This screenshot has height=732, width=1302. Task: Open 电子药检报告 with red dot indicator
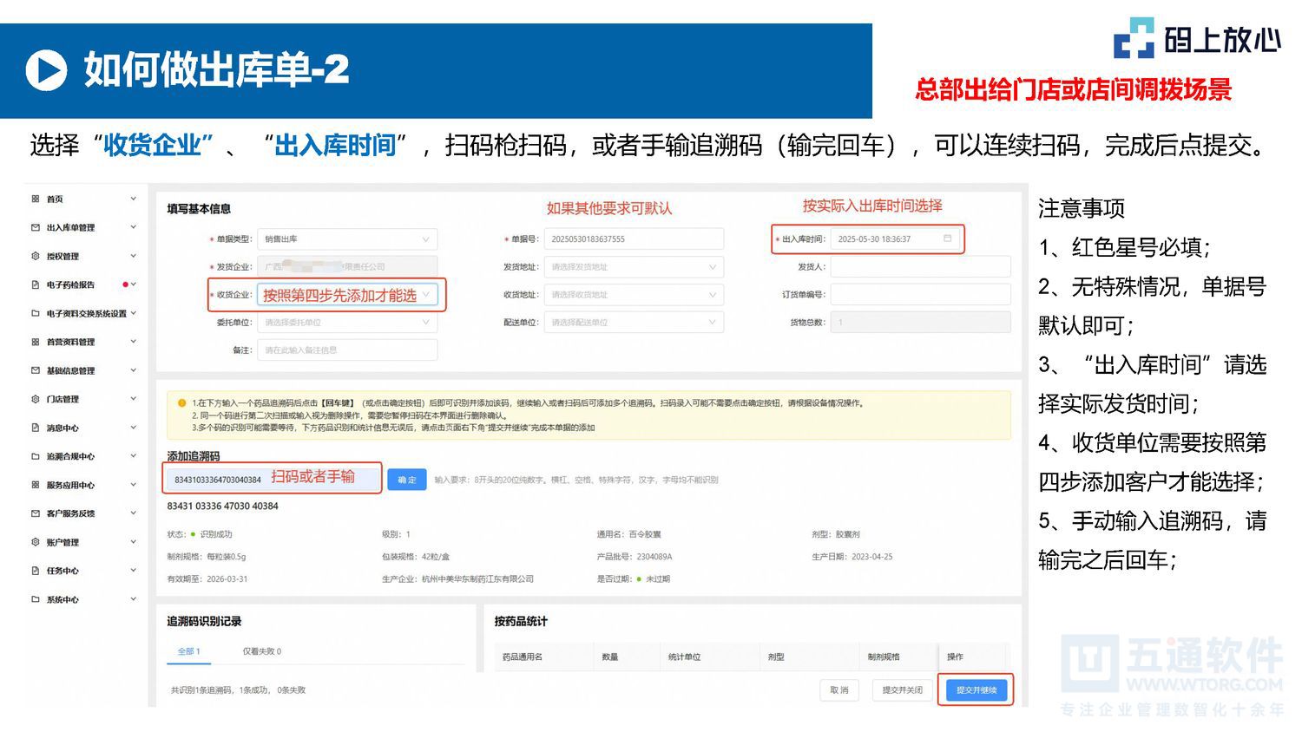35,284
